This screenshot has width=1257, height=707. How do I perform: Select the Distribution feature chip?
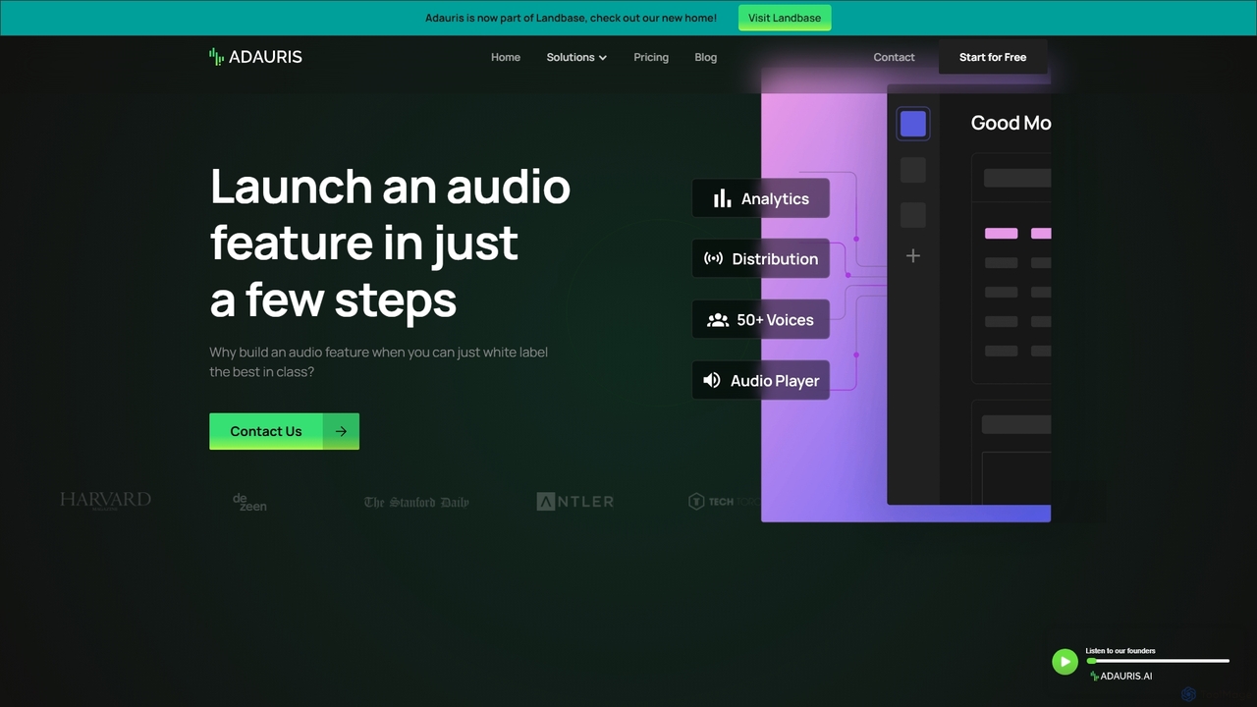coord(761,259)
